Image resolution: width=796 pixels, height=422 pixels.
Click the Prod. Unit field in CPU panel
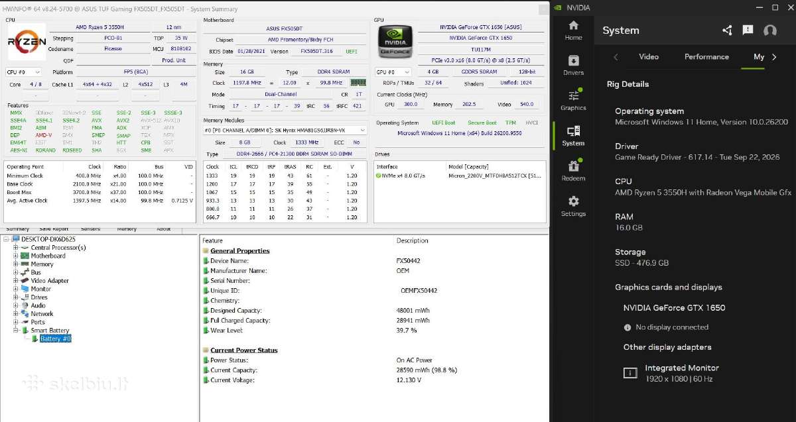coord(174,60)
